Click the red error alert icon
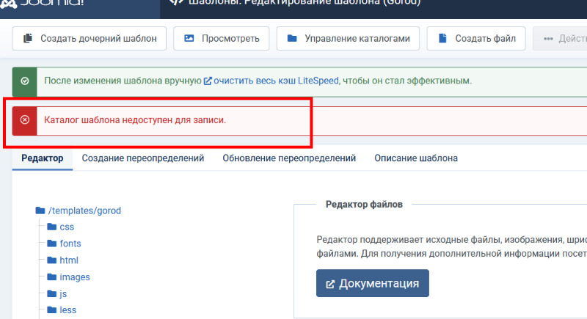Image resolution: width=587 pixels, height=319 pixels. [x=24, y=120]
